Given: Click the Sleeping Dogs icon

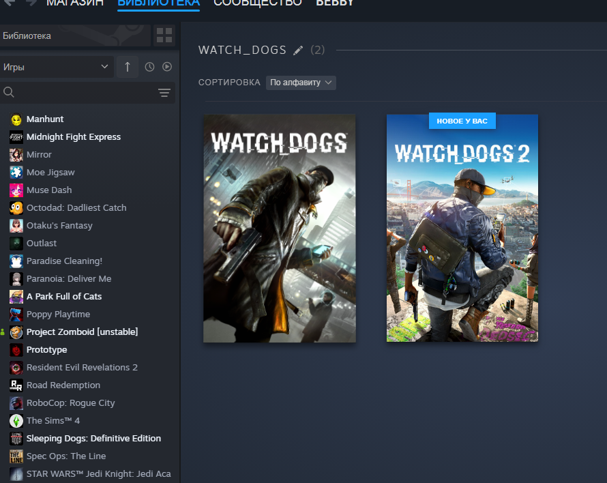Looking at the screenshot, I should coord(16,439).
